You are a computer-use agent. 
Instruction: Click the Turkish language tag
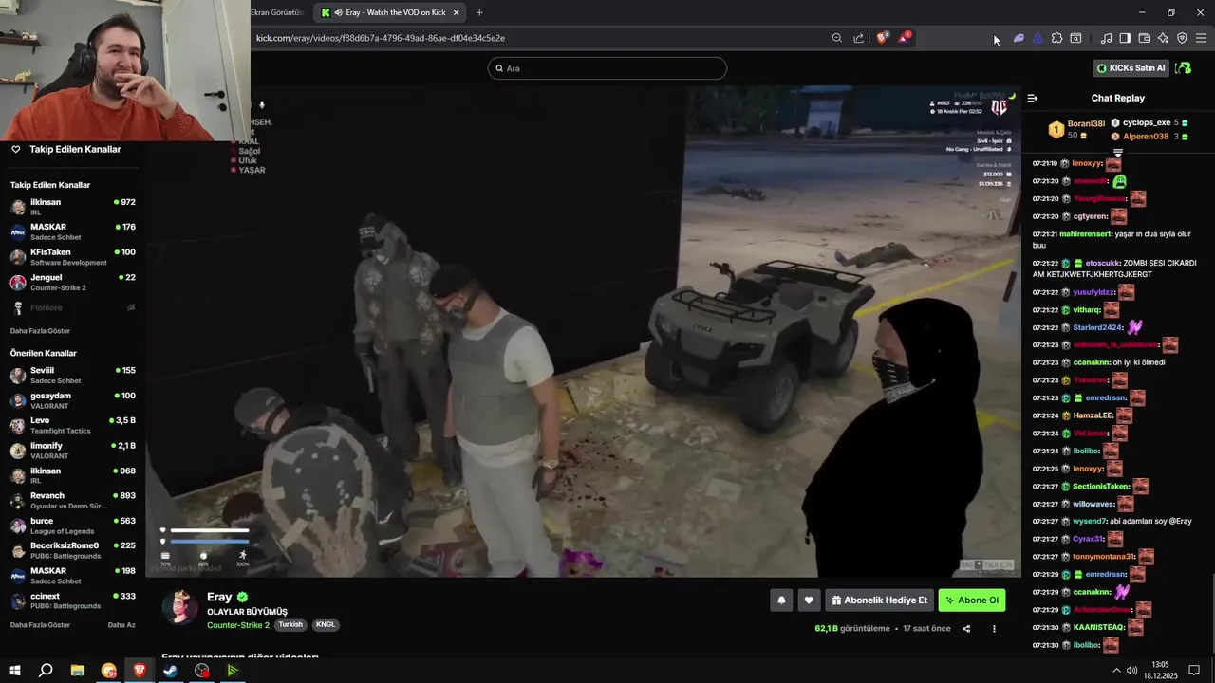click(x=290, y=625)
